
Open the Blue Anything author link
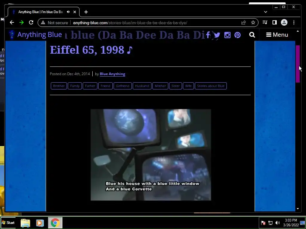click(112, 74)
